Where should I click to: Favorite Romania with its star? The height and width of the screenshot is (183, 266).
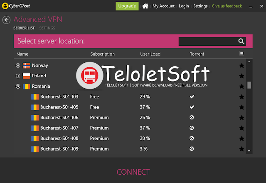pos(241,86)
